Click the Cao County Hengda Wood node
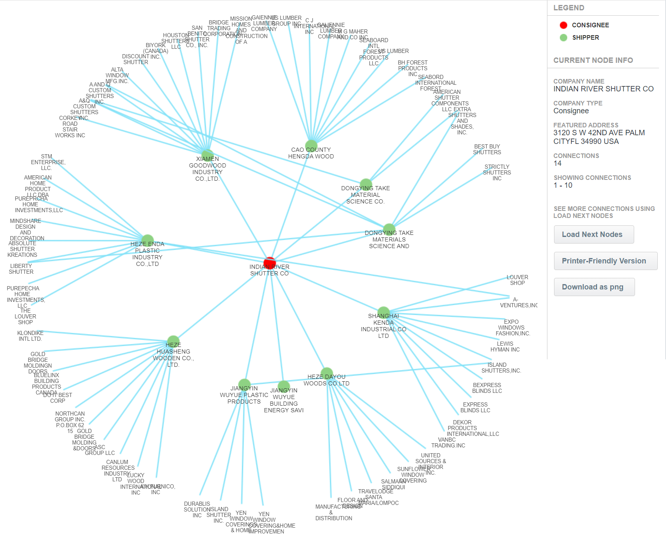 311,146
